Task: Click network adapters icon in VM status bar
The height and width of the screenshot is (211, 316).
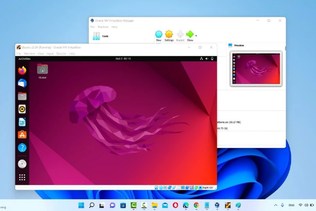Action: tap(170, 188)
